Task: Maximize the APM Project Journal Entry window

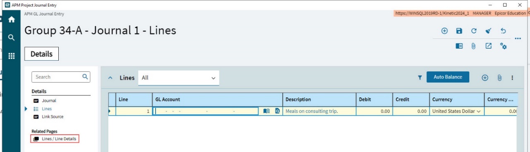Action: pos(505,5)
